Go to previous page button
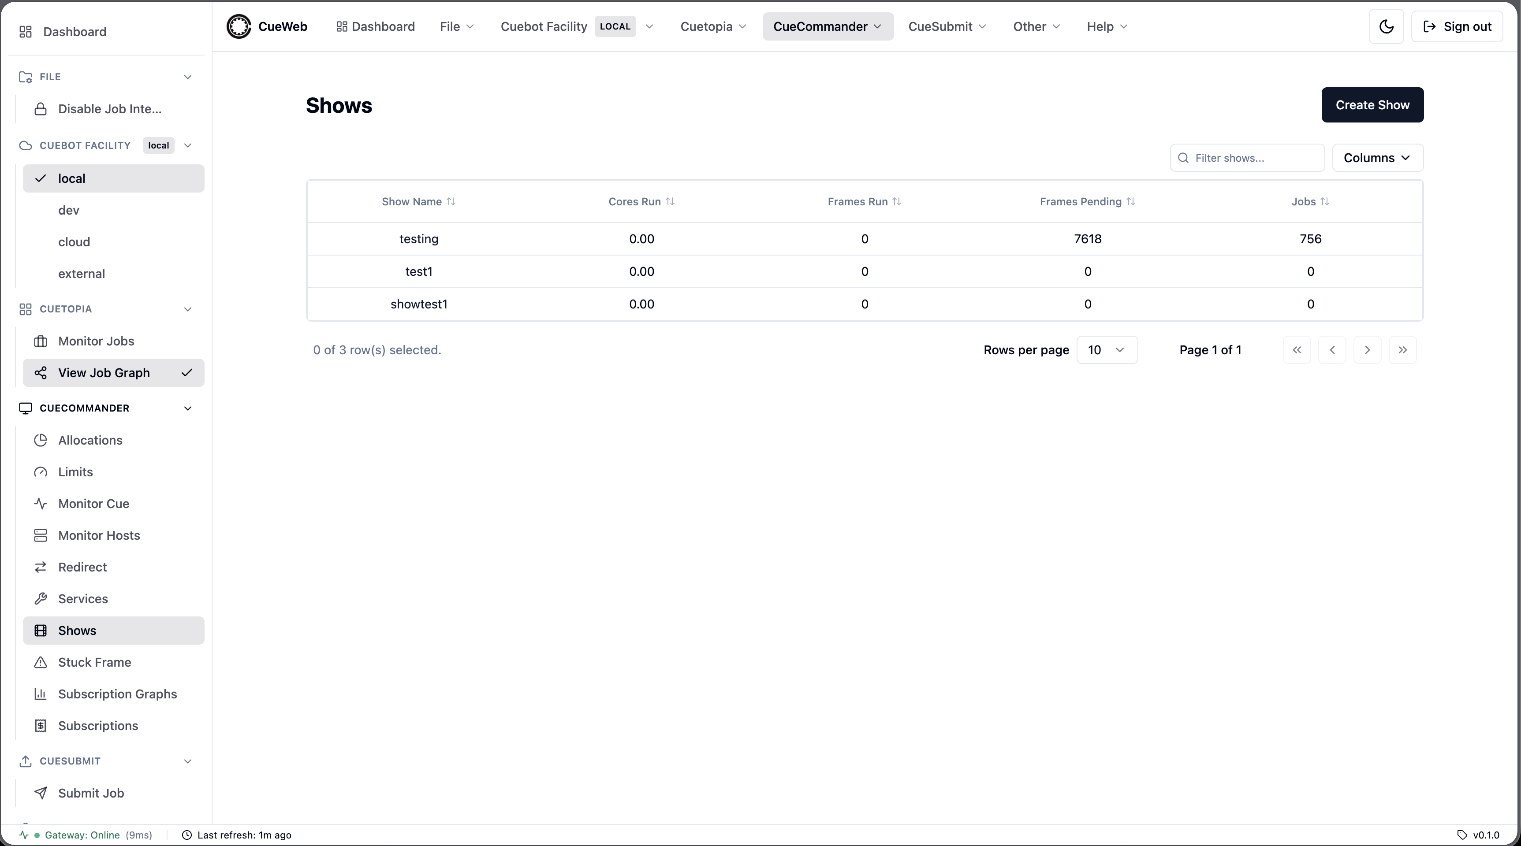The width and height of the screenshot is (1521, 846). click(1332, 350)
